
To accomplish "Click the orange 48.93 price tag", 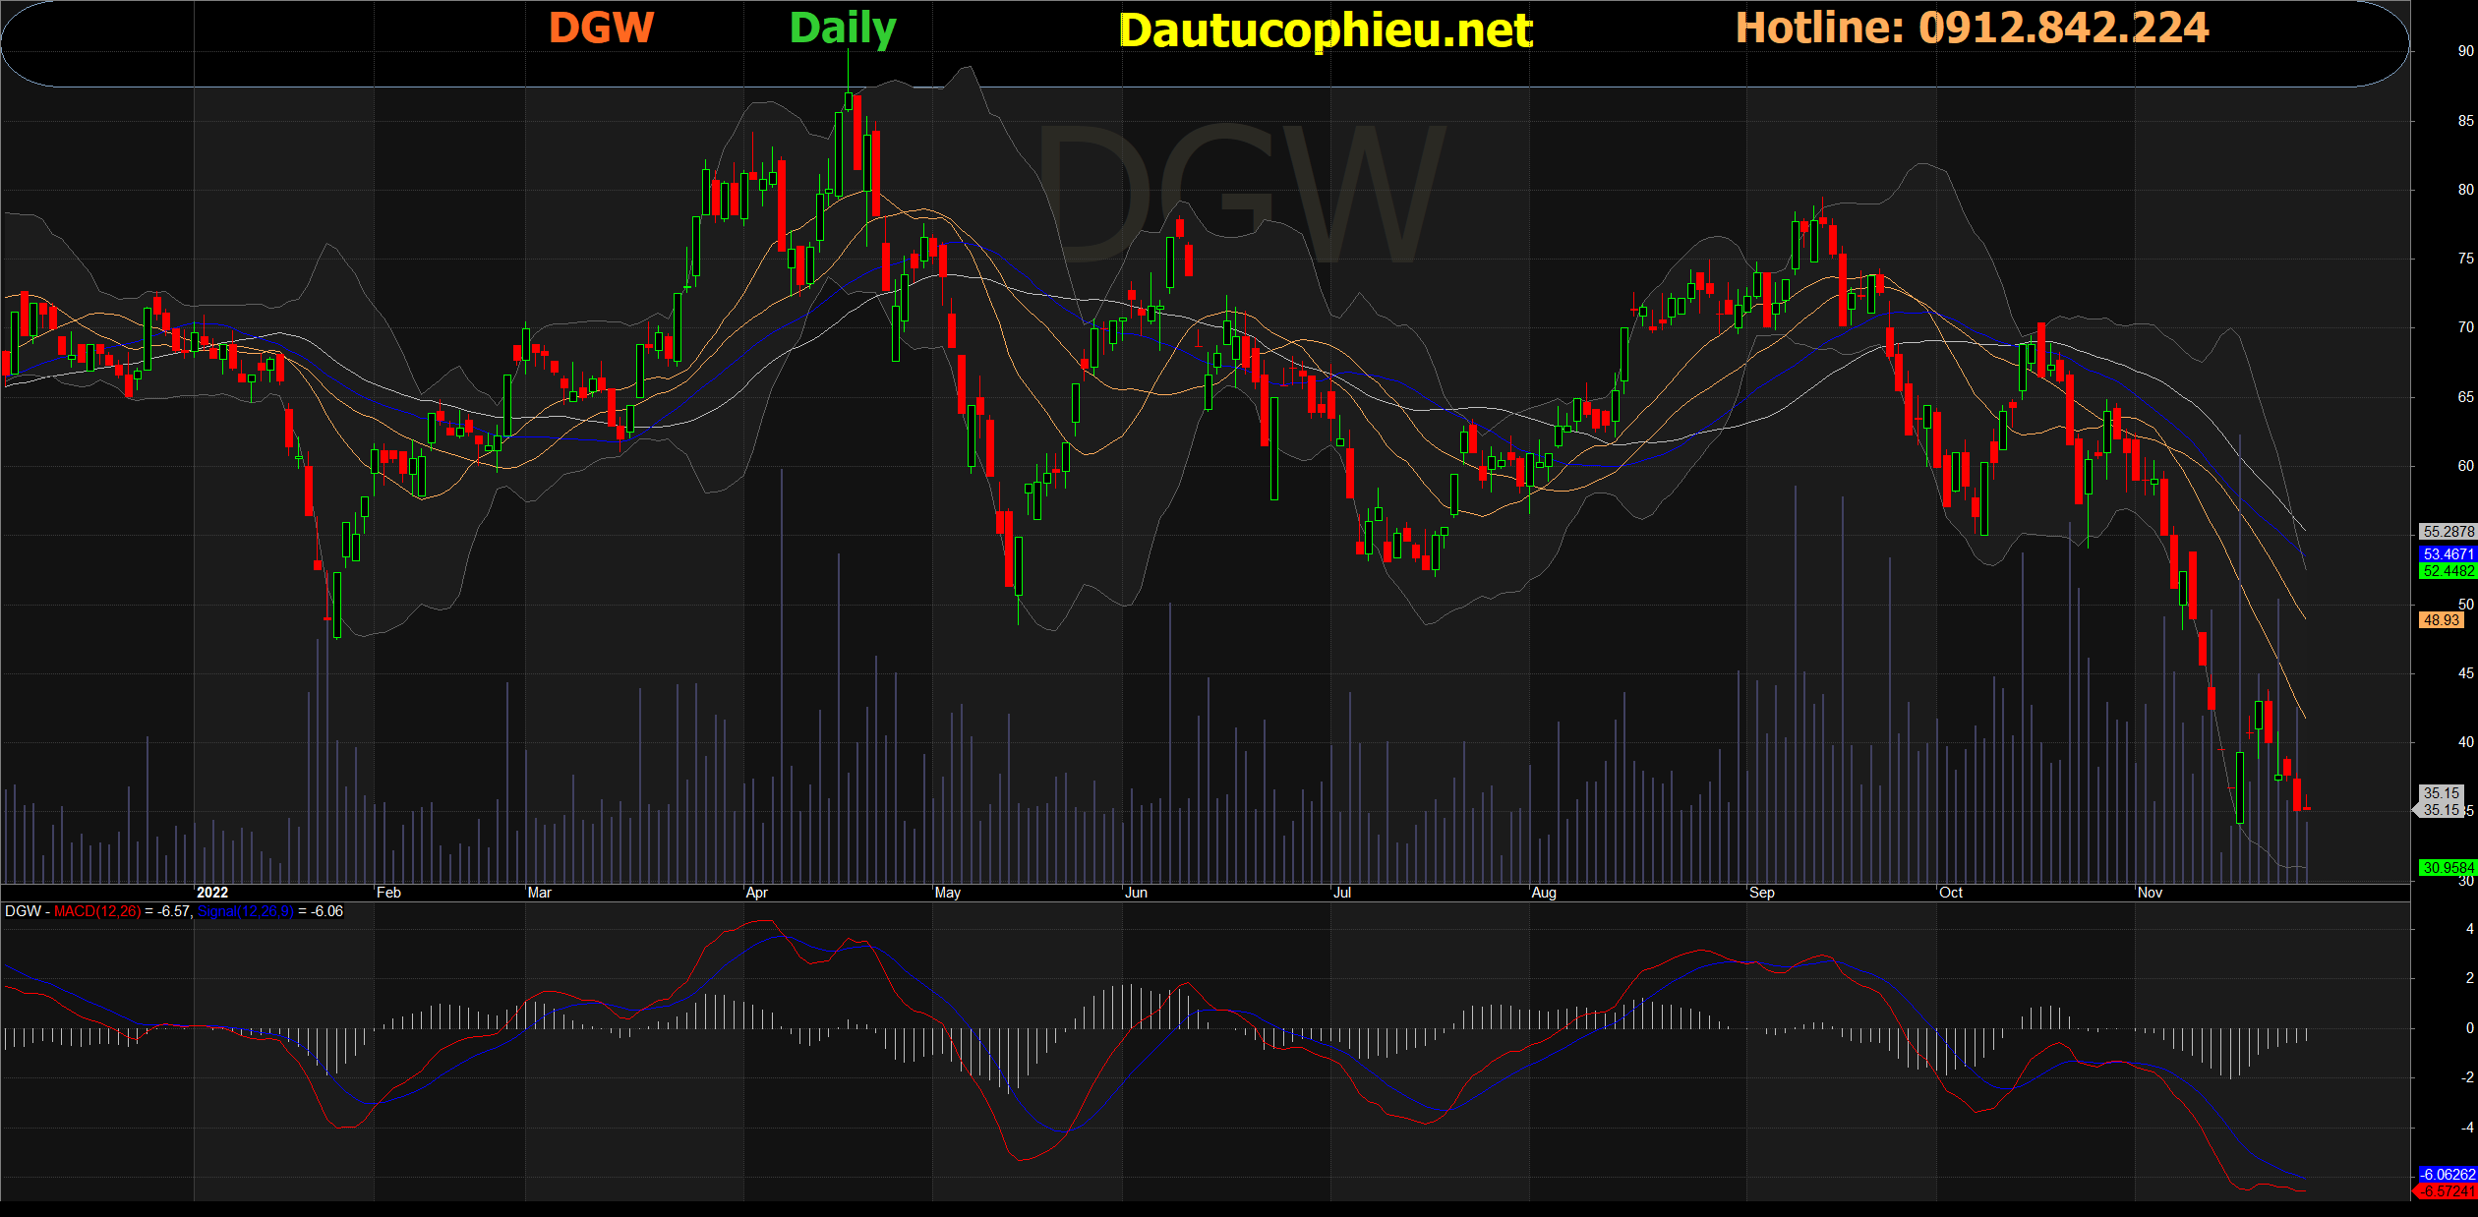I will (2441, 620).
